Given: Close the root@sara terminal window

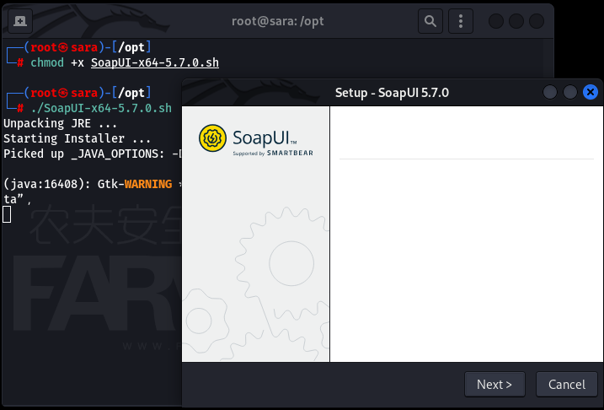Looking at the screenshot, I should tap(537, 21).
